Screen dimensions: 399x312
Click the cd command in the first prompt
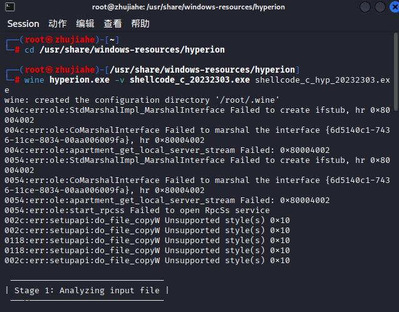pos(29,49)
